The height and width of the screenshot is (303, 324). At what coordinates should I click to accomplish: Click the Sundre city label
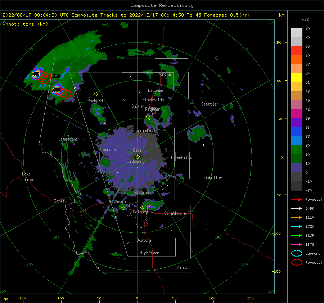click(109, 149)
